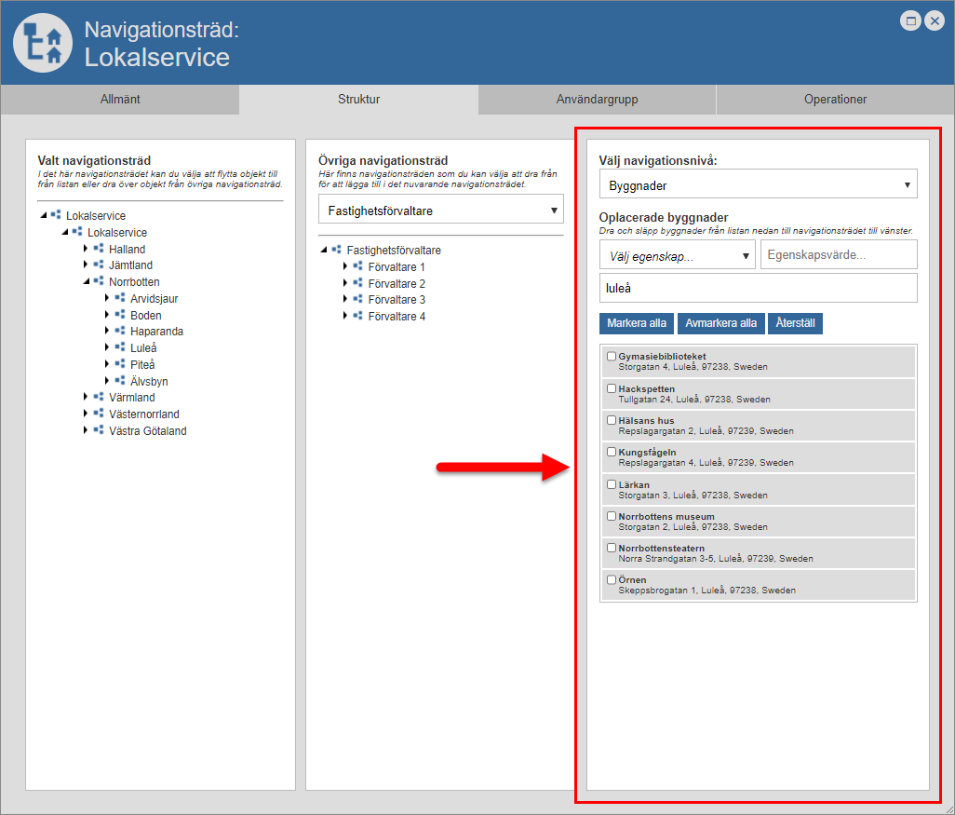Check the Gymasiebiblioteket building checkbox
This screenshot has height=815, width=955.
tap(612, 356)
